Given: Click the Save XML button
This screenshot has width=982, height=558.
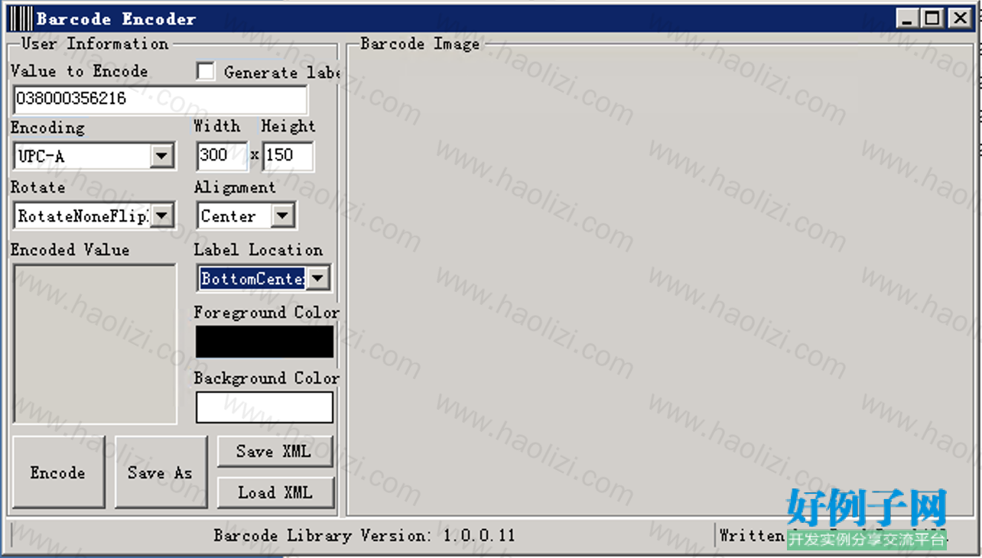Looking at the screenshot, I should pyautogui.click(x=275, y=452).
